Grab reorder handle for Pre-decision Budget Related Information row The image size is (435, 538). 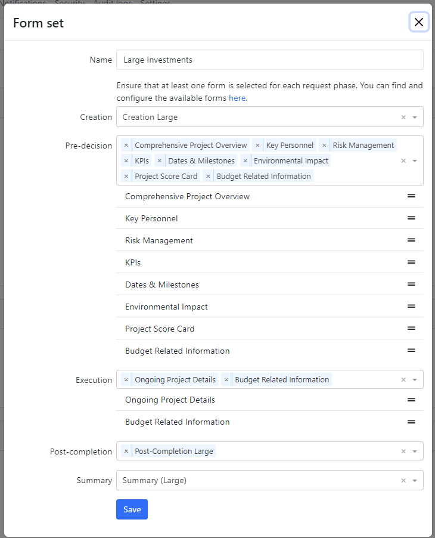(411, 350)
